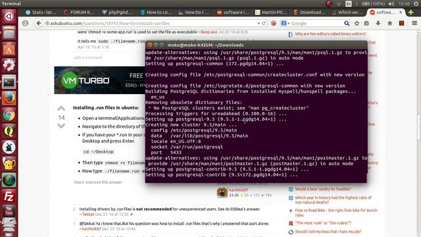
Task: Open the session gear menu in the top panel
Action: (x=416, y=3)
